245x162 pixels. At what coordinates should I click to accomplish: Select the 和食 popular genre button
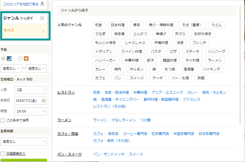pos(99,25)
